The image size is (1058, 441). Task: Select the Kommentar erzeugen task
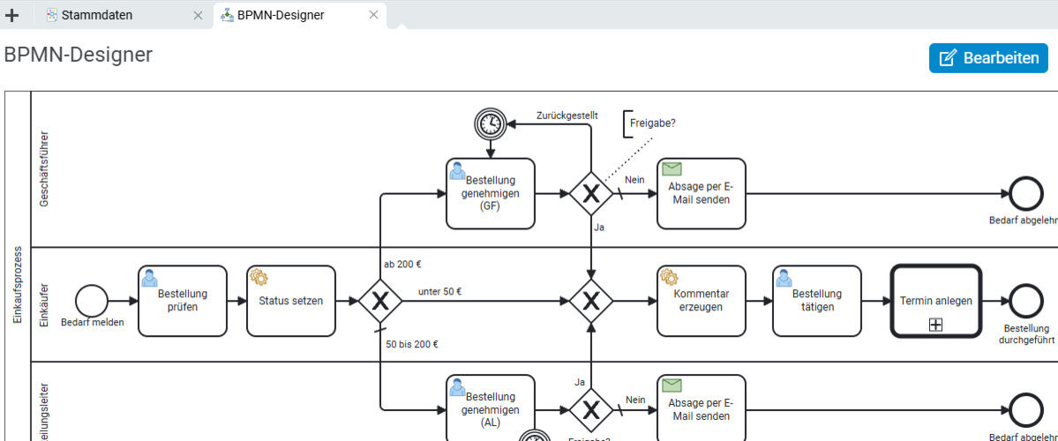(x=701, y=300)
